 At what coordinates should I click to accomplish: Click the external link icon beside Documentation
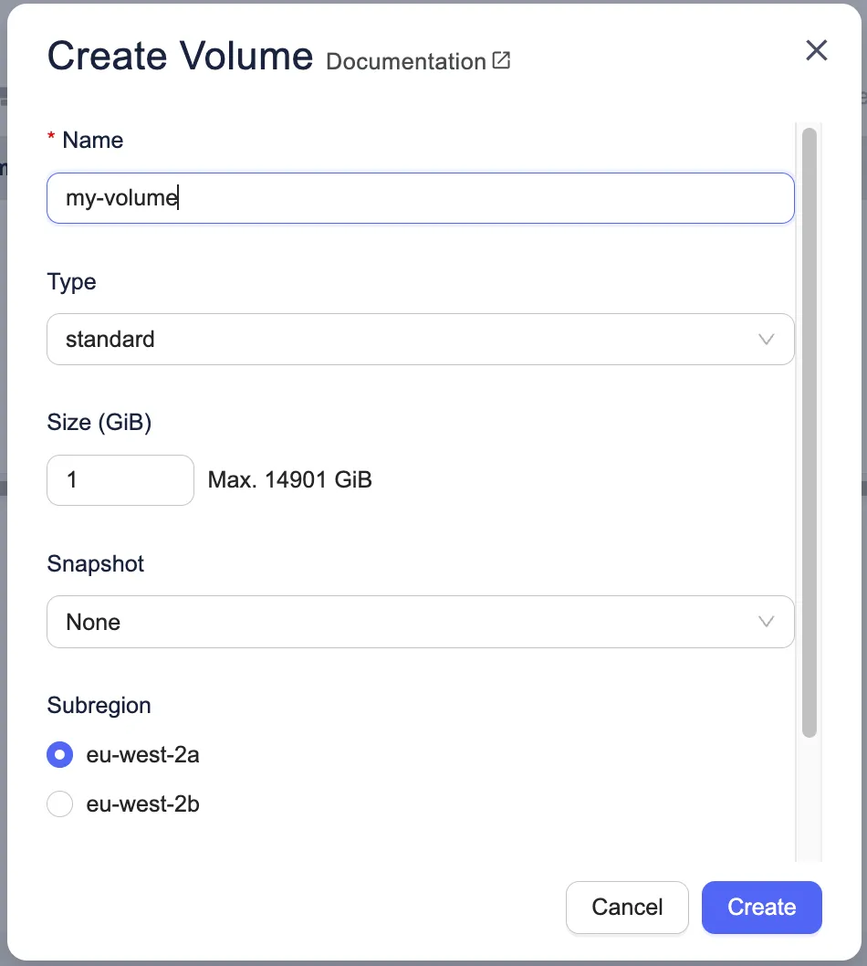pyautogui.click(x=501, y=60)
